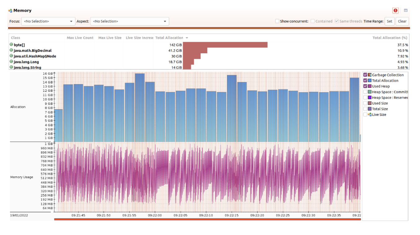The width and height of the screenshot is (420, 235).
Task: Click the Memory Usage chart row label
Action: (22, 177)
